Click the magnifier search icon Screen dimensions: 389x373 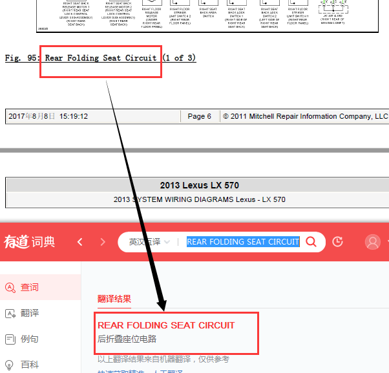coord(311,241)
